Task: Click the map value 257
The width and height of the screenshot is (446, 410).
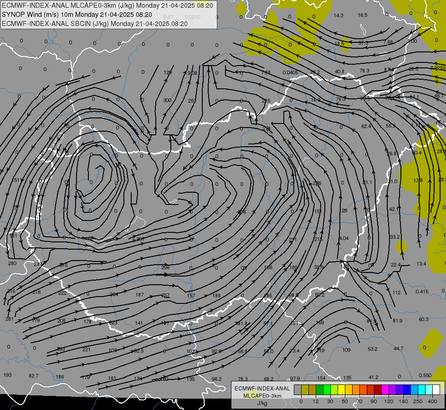Action: pos(165,295)
